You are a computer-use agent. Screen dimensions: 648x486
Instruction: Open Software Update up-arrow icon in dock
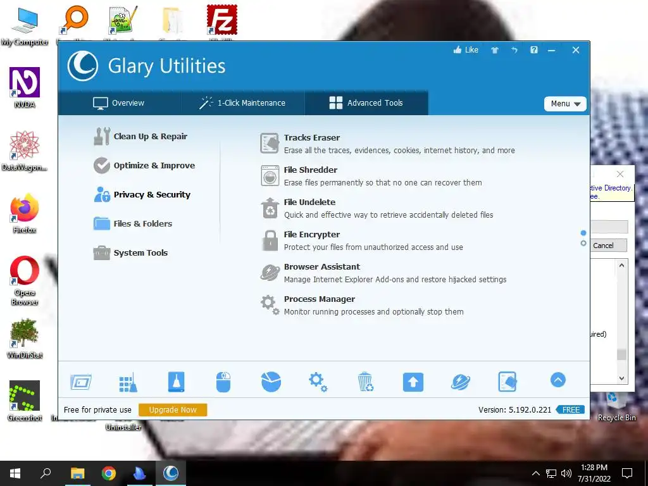pyautogui.click(x=413, y=382)
